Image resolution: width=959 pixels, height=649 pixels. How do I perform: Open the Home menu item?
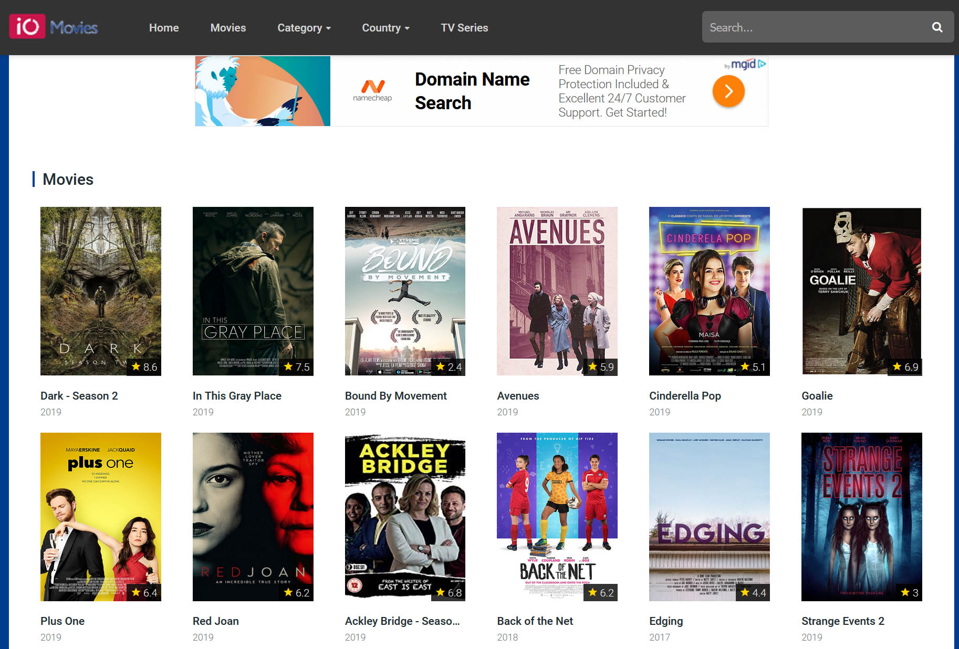[x=164, y=28]
